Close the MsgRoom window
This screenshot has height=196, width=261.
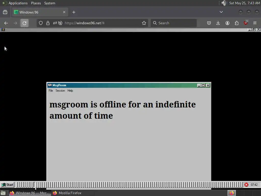click(208, 85)
